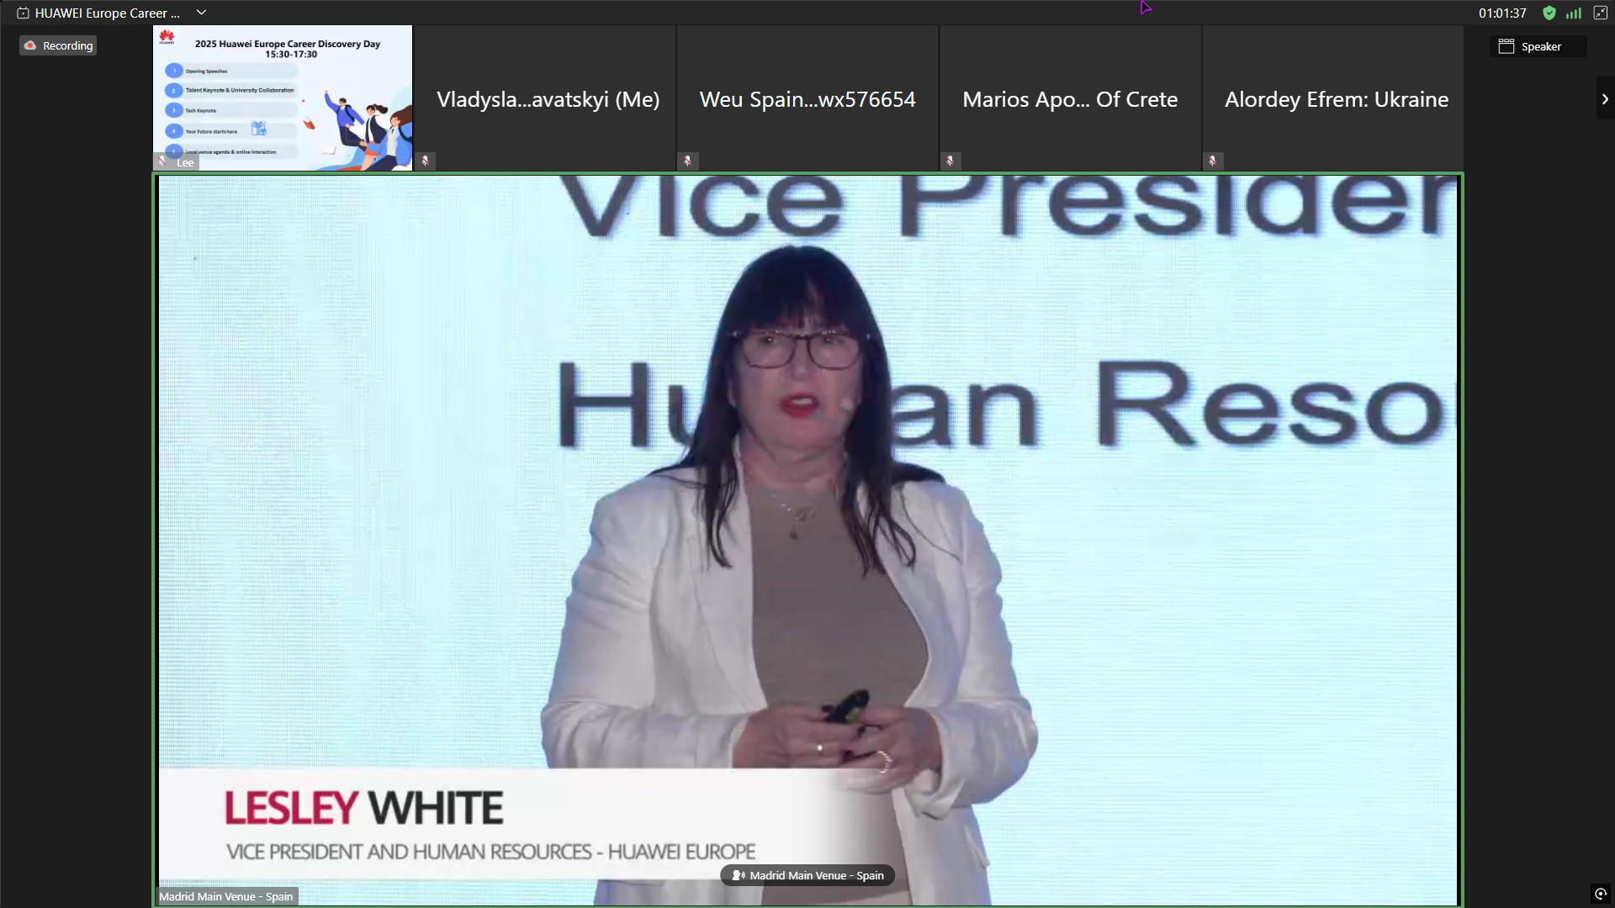The height and width of the screenshot is (908, 1615).
Task: Click muted mic icon on Vladysla tile
Action: tap(426, 161)
